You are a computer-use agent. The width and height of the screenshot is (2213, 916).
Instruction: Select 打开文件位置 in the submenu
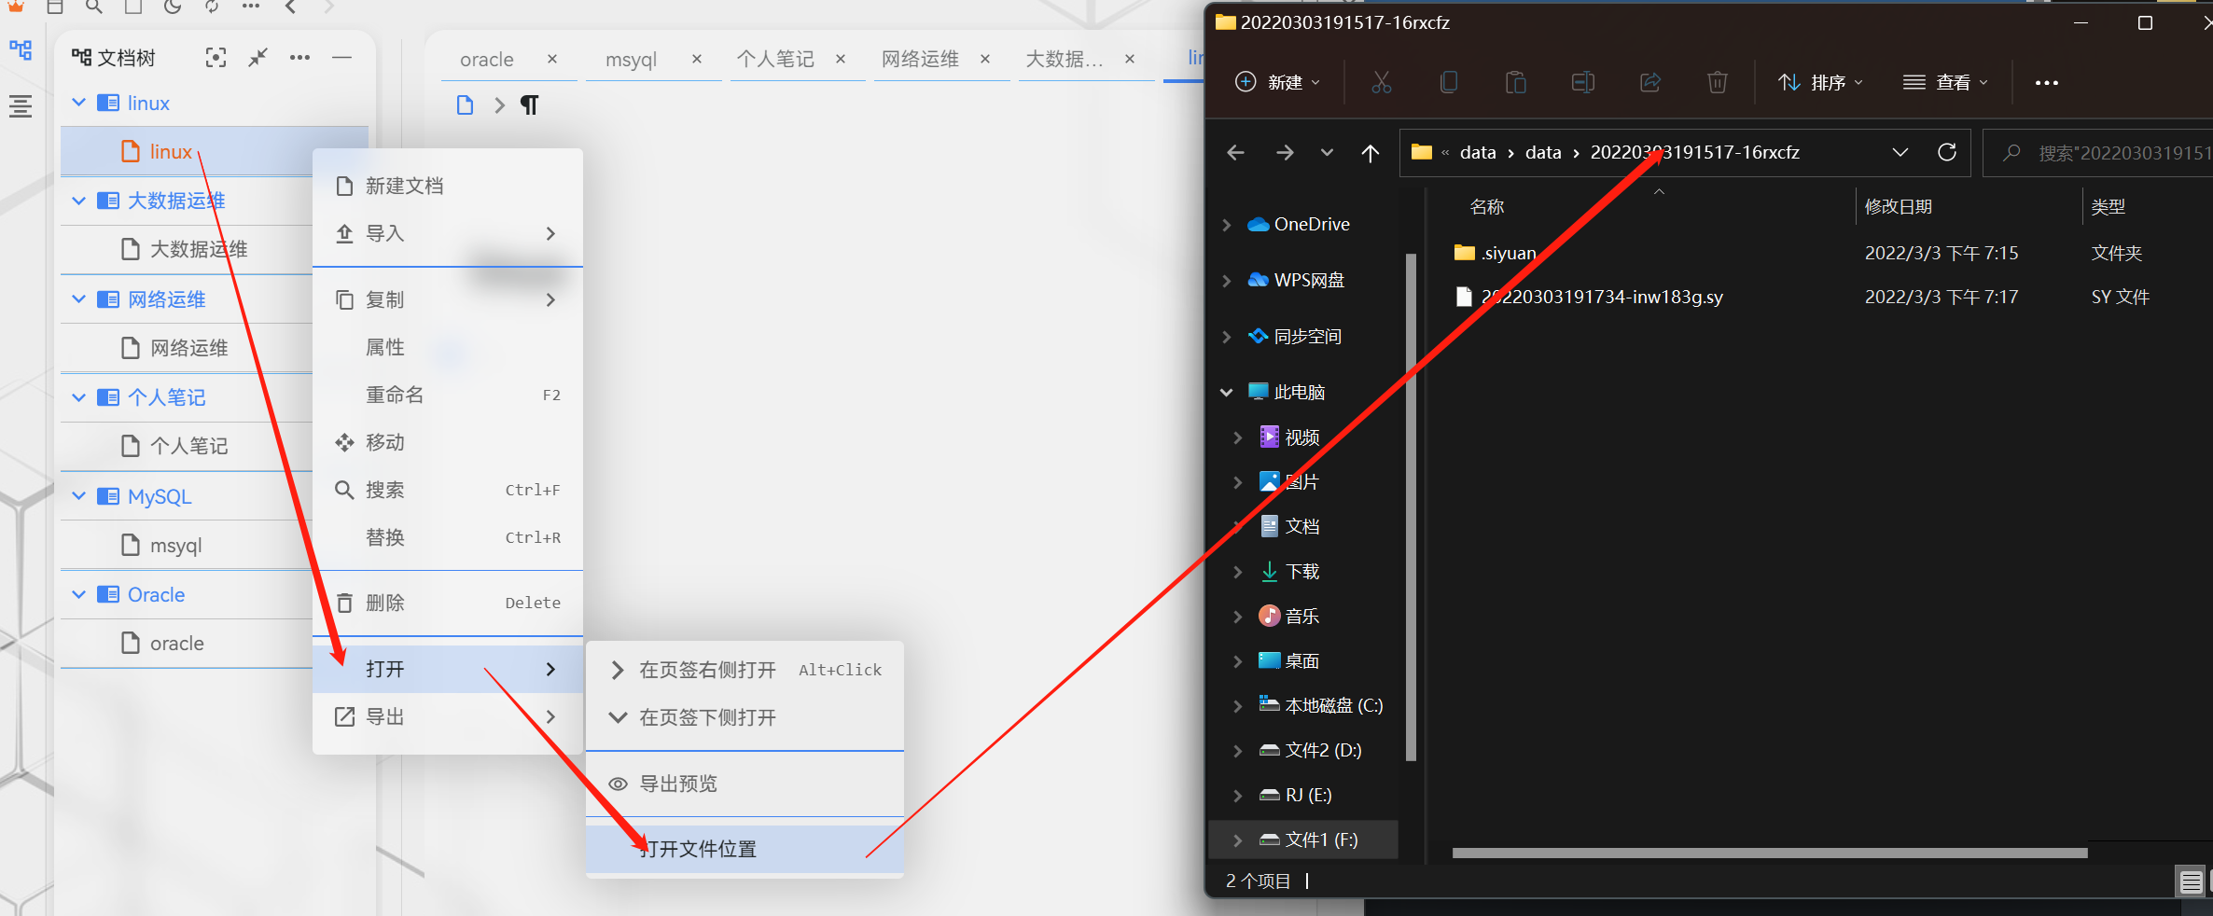[x=699, y=849]
